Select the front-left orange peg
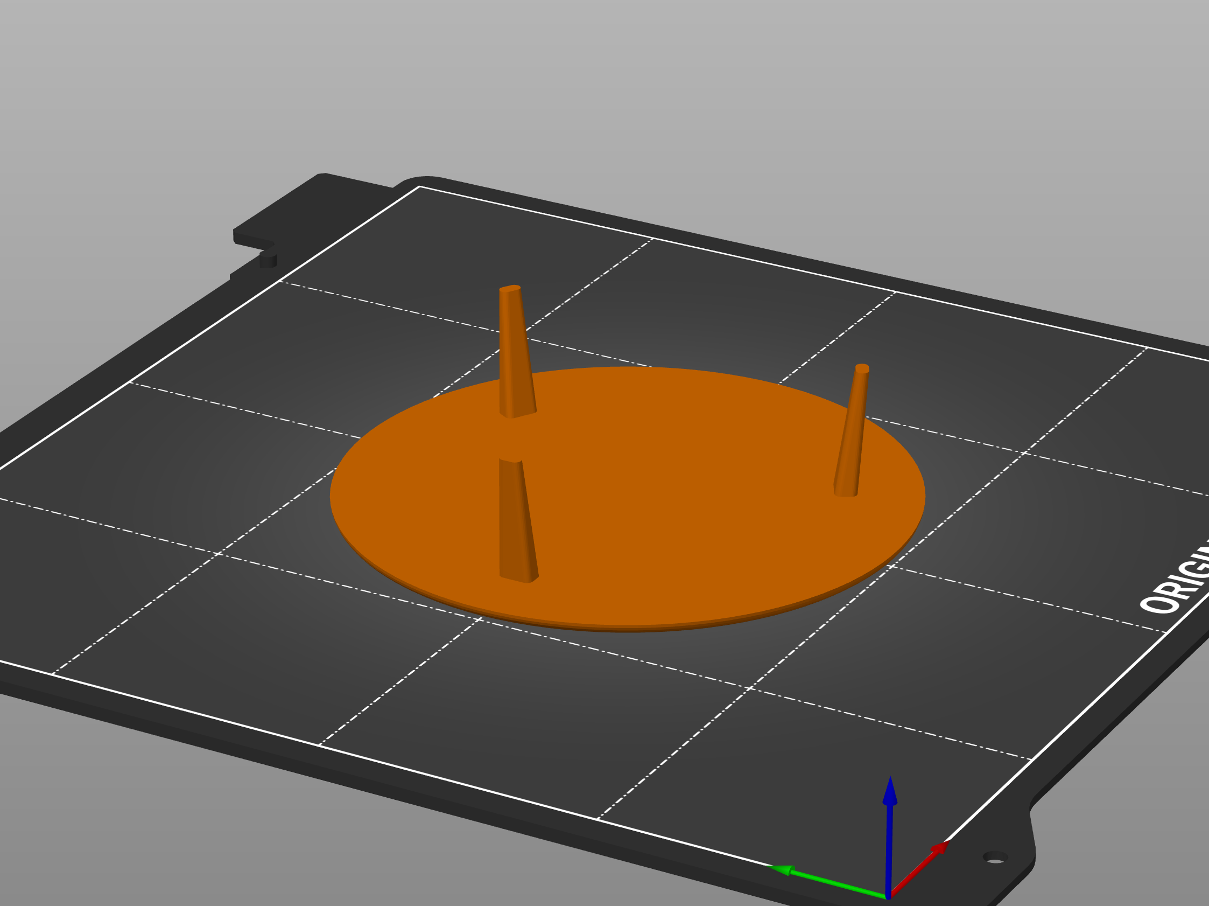The image size is (1209, 906). (x=517, y=519)
